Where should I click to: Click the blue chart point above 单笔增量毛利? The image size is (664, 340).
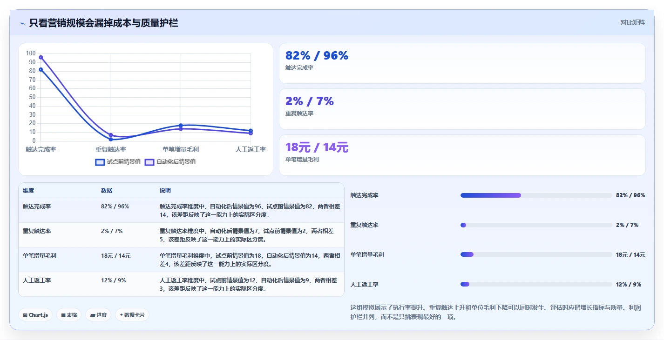click(x=181, y=125)
